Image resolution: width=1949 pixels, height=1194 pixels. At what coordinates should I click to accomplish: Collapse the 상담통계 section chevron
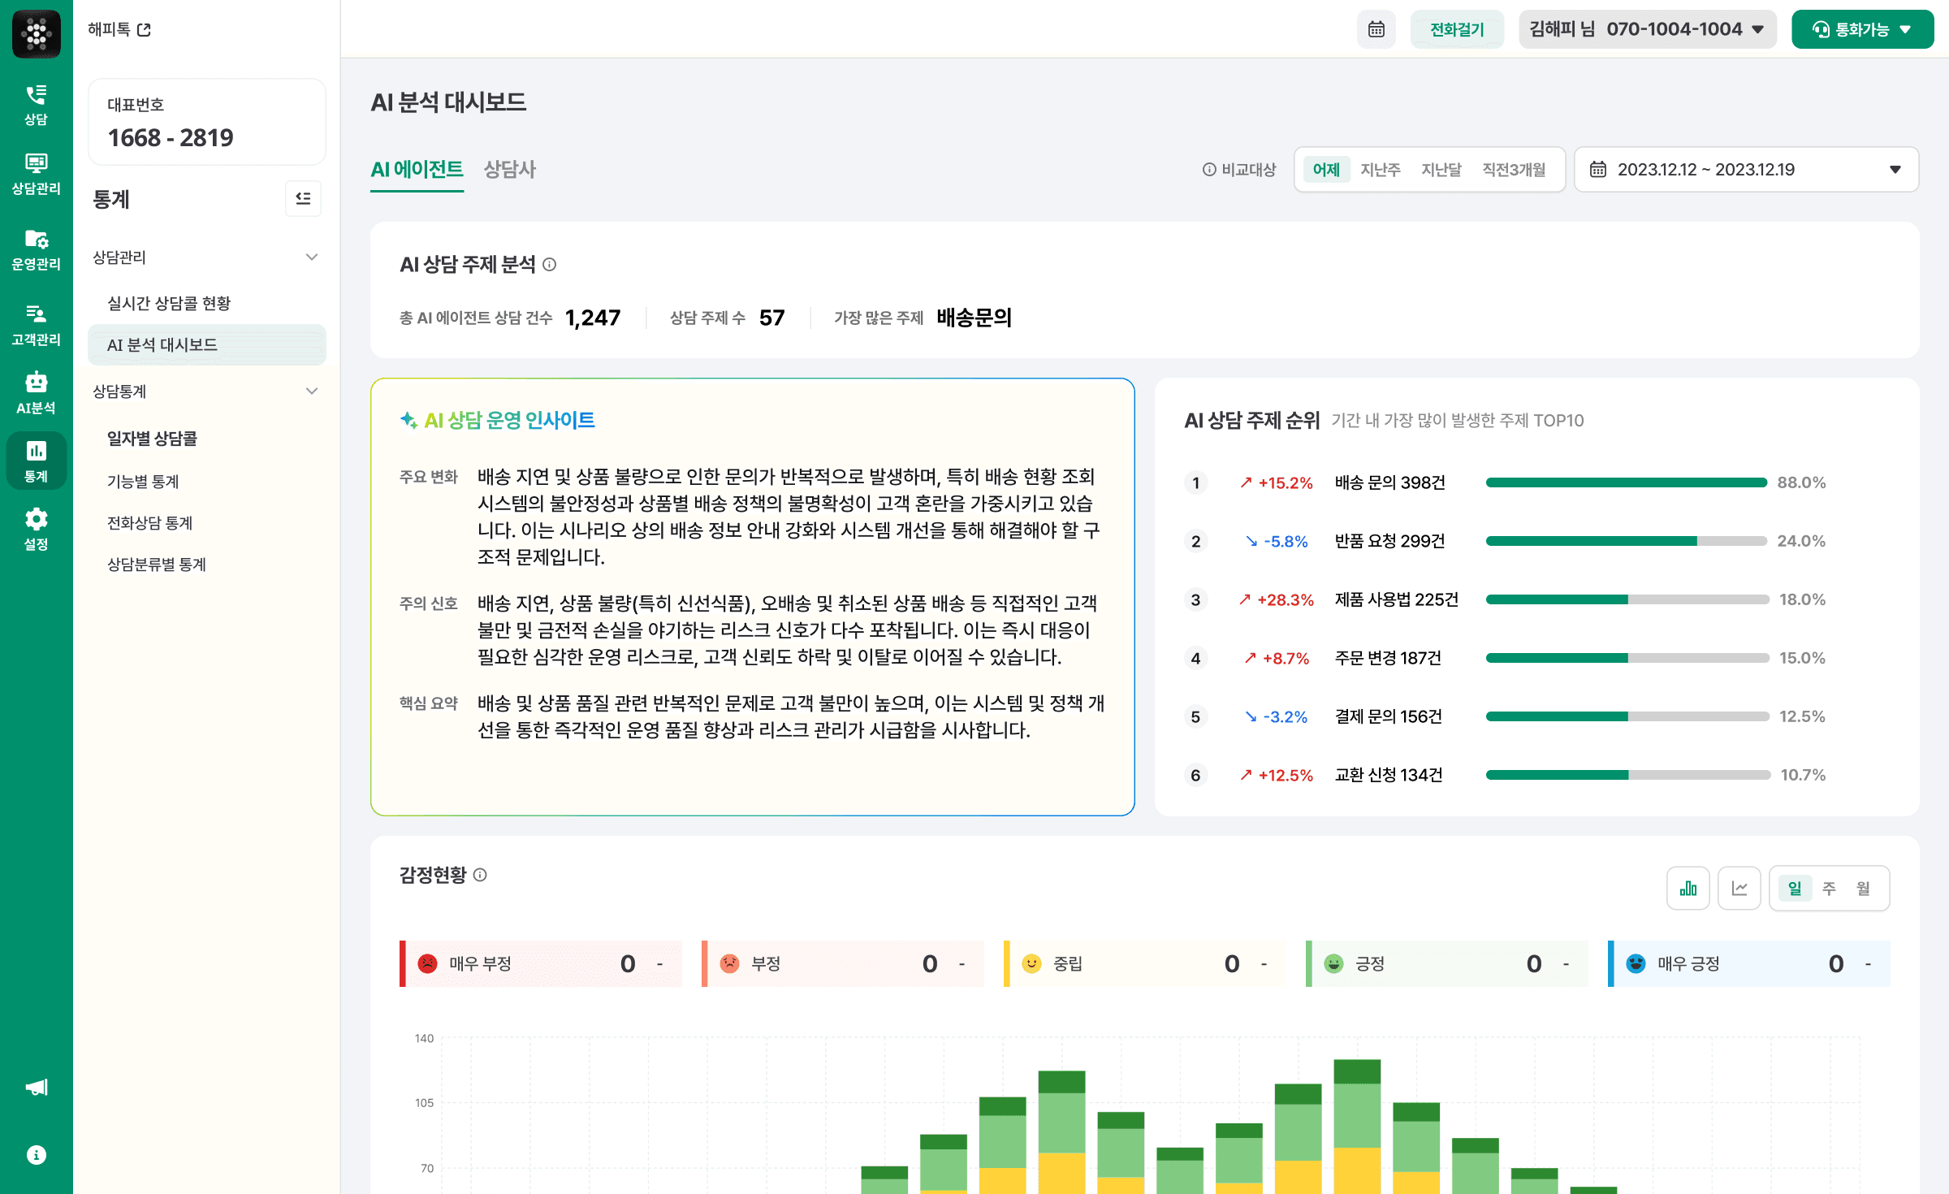pyautogui.click(x=311, y=391)
